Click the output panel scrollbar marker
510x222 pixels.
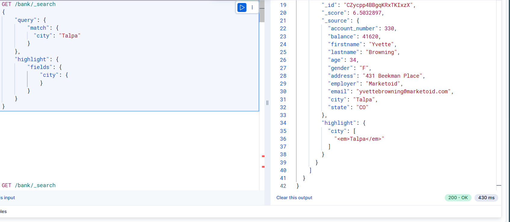(x=499, y=186)
